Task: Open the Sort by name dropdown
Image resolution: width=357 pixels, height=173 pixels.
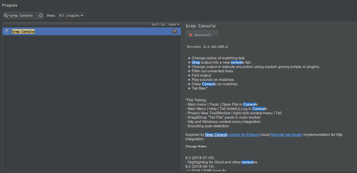Action: pos(165,24)
